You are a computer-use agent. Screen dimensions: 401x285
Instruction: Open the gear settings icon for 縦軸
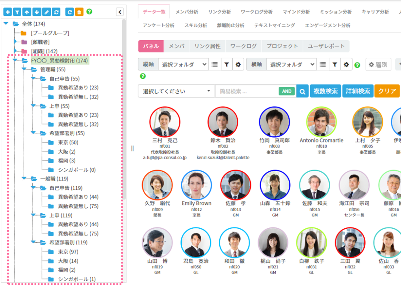pyautogui.click(x=238, y=65)
